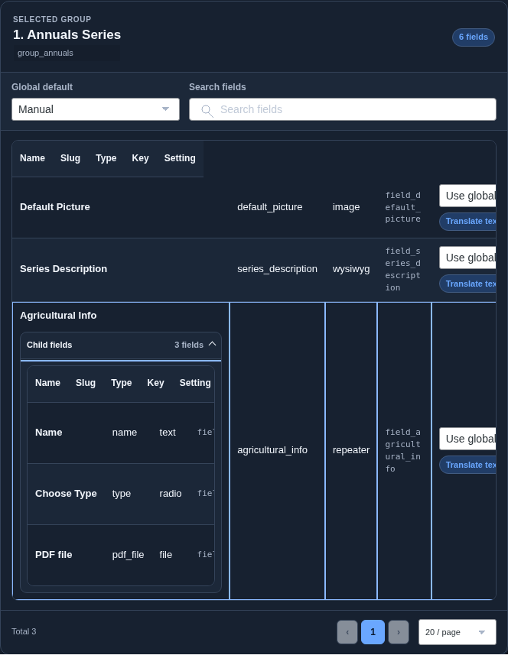This screenshot has width=508, height=655.
Task: Click the child table Setting column header
Action: point(195,383)
